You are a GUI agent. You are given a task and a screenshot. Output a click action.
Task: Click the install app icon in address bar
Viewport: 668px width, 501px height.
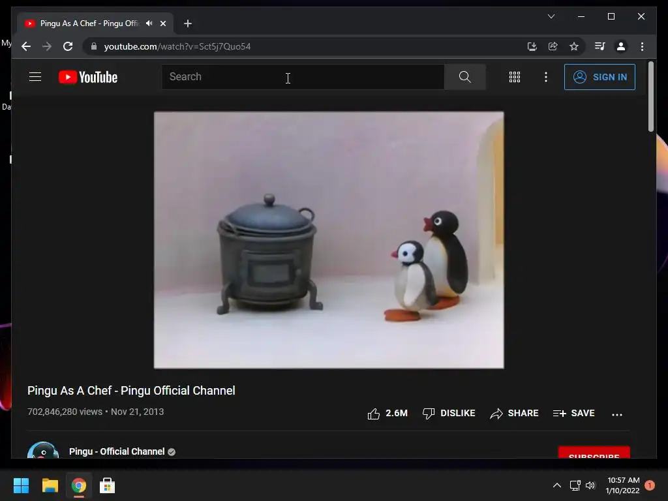[532, 46]
